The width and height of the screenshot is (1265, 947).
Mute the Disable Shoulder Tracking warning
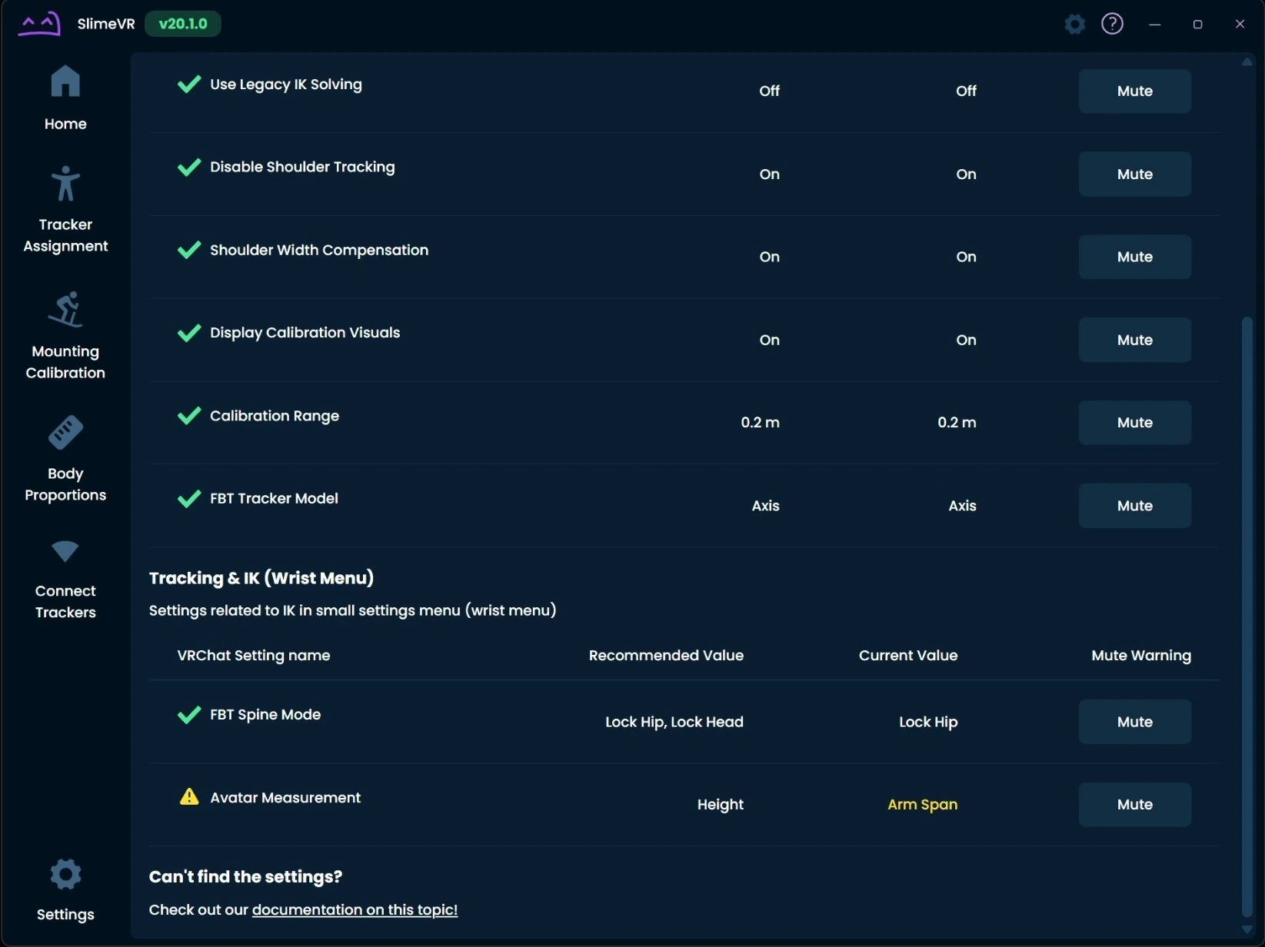coord(1134,174)
